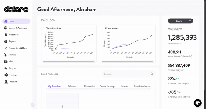The image size is (206, 109).
Task: Select the Predictions icon
Action: pos(6,35)
